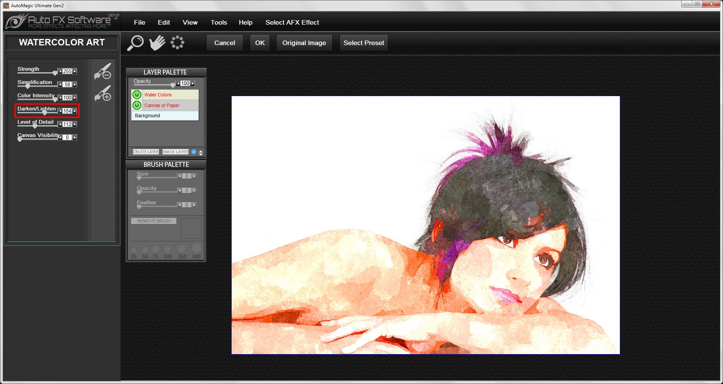This screenshot has height=384, width=723.
Task: Toggle visibility of the Canvas or Paper layer
Action: (136, 105)
